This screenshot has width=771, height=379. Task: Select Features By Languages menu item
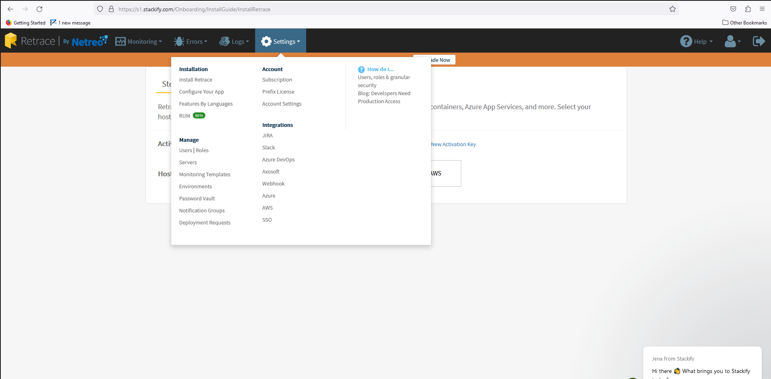pos(206,104)
